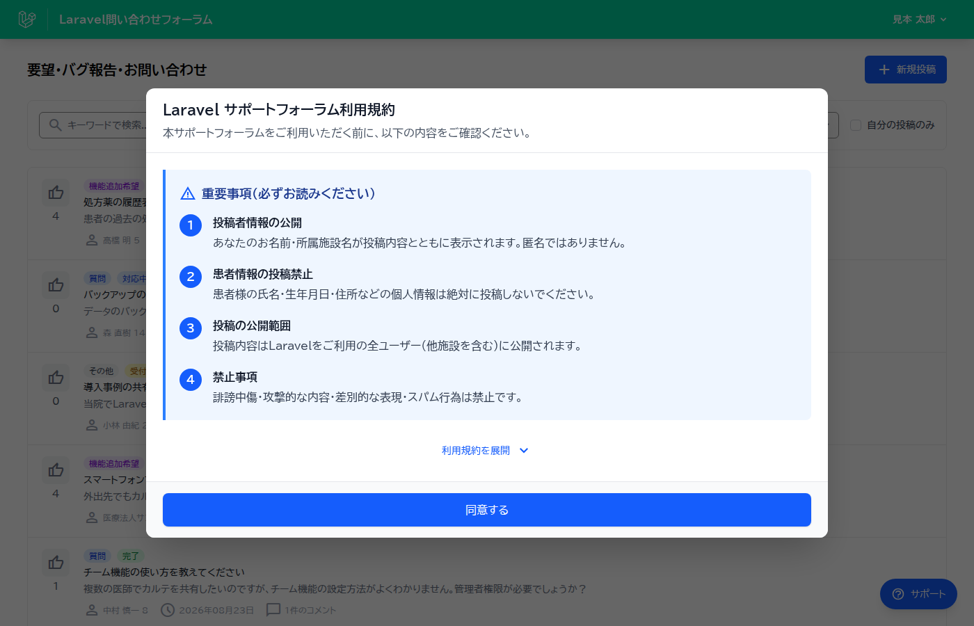The image size is (974, 626).
Task: Click the 新規投稿 new post button
Action: pyautogui.click(x=906, y=70)
